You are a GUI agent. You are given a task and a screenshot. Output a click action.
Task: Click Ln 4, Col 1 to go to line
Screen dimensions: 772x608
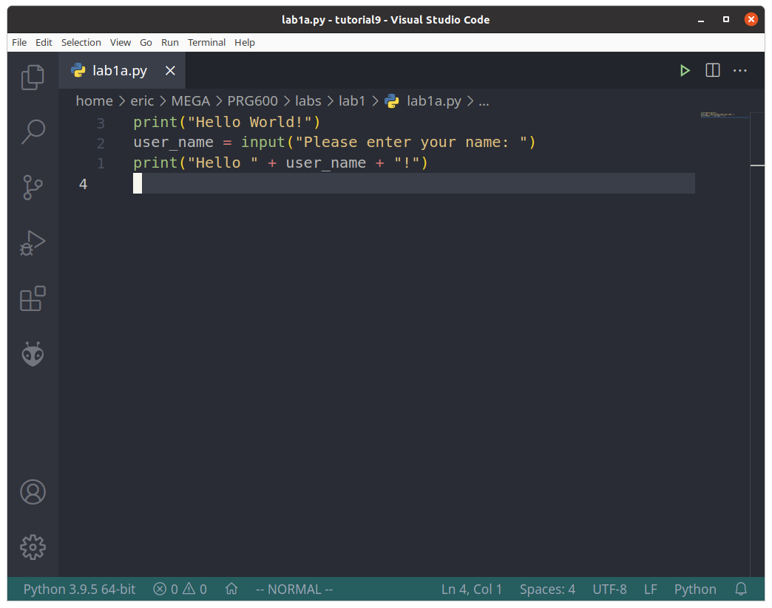(472, 589)
